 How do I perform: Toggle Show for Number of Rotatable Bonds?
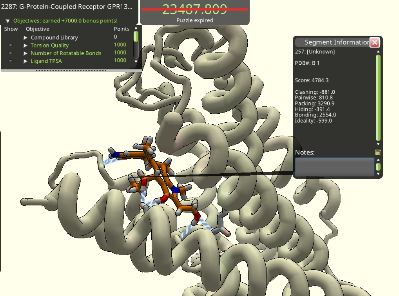click(11, 53)
